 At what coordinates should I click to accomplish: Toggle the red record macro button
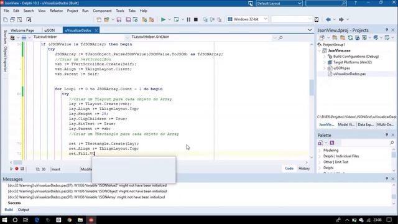(x=17, y=169)
